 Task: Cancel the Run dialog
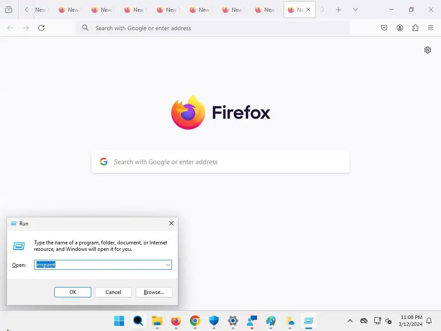(x=113, y=292)
